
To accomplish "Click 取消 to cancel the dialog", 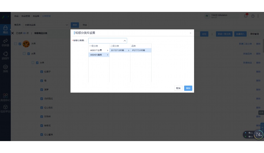I will click(x=178, y=88).
